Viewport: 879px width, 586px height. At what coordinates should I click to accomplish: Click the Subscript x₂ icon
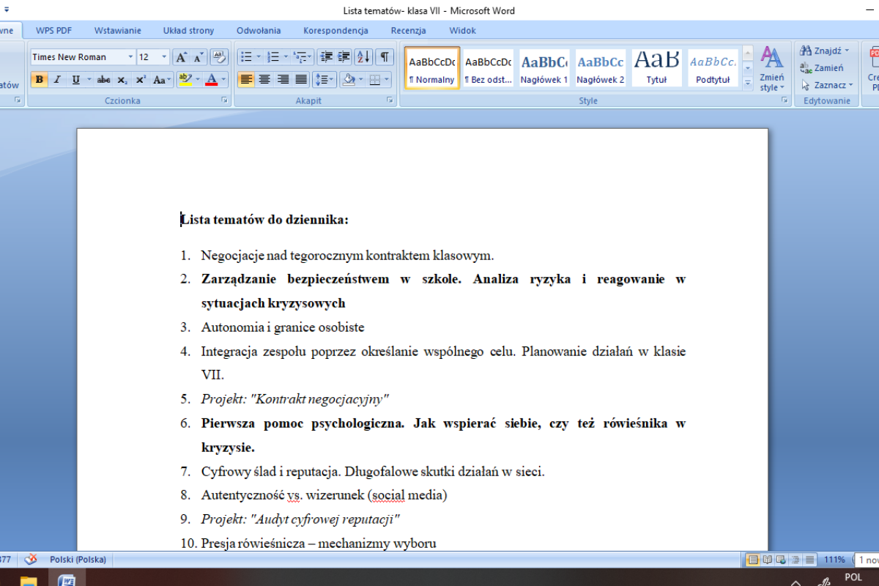(x=122, y=79)
